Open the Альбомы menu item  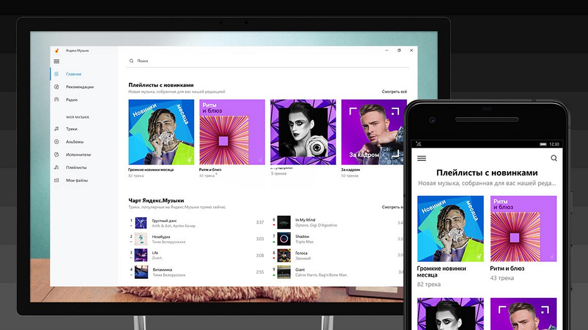tap(75, 142)
